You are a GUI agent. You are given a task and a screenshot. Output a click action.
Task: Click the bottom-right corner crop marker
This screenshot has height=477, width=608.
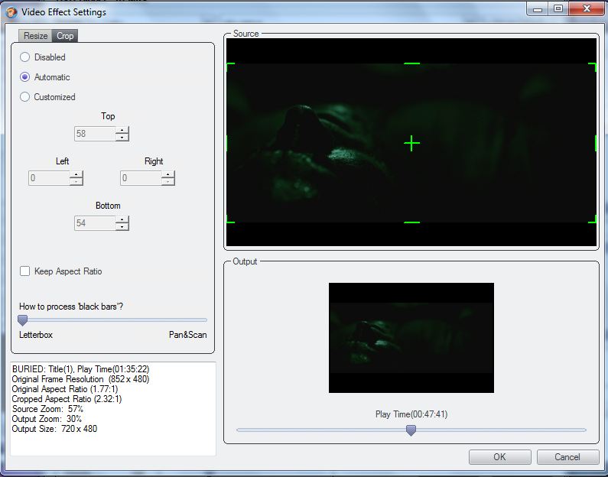593,220
